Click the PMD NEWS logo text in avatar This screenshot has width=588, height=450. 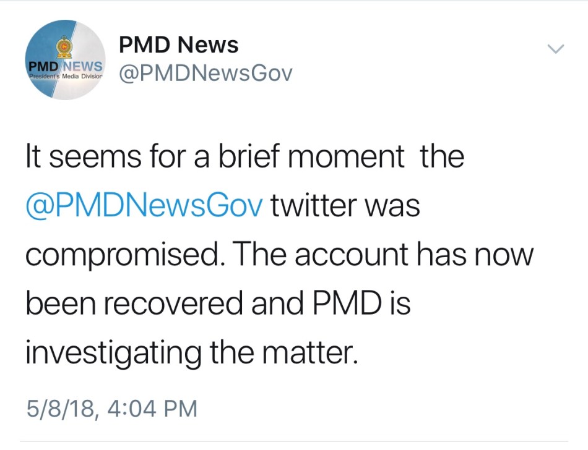tap(64, 66)
